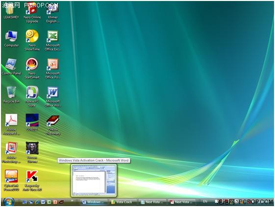Switch to Next Vista notepad taskbar button
Screen dimensions: 275x207
152,202
